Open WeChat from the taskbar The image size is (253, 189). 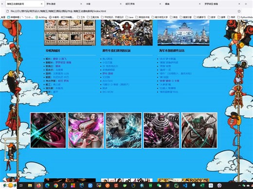[159, 185]
